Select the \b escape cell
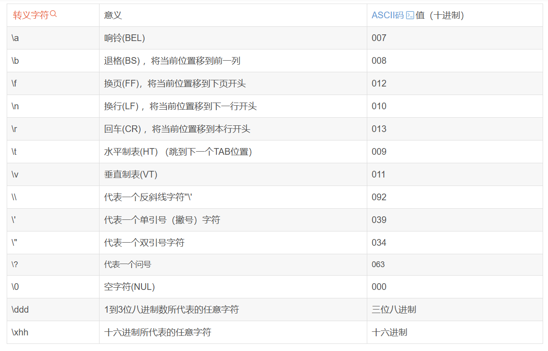 53,61
